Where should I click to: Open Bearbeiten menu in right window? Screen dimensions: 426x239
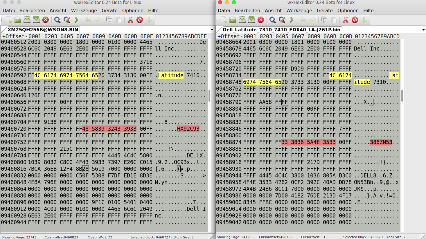pyautogui.click(x=247, y=10)
